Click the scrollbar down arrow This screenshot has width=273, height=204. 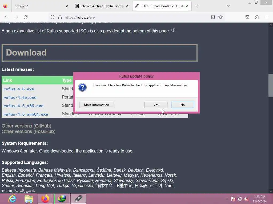(270, 191)
